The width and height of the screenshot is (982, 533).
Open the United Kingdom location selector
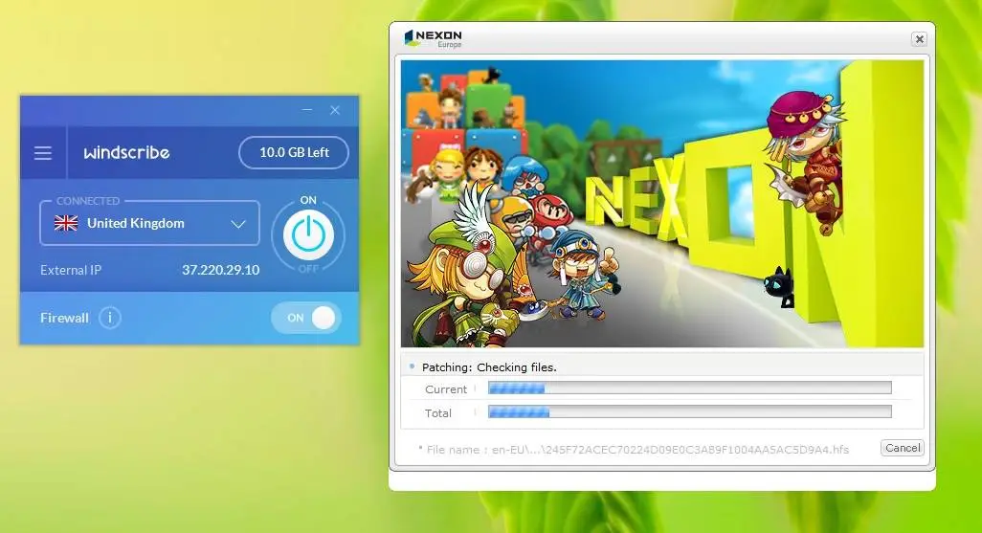149,223
